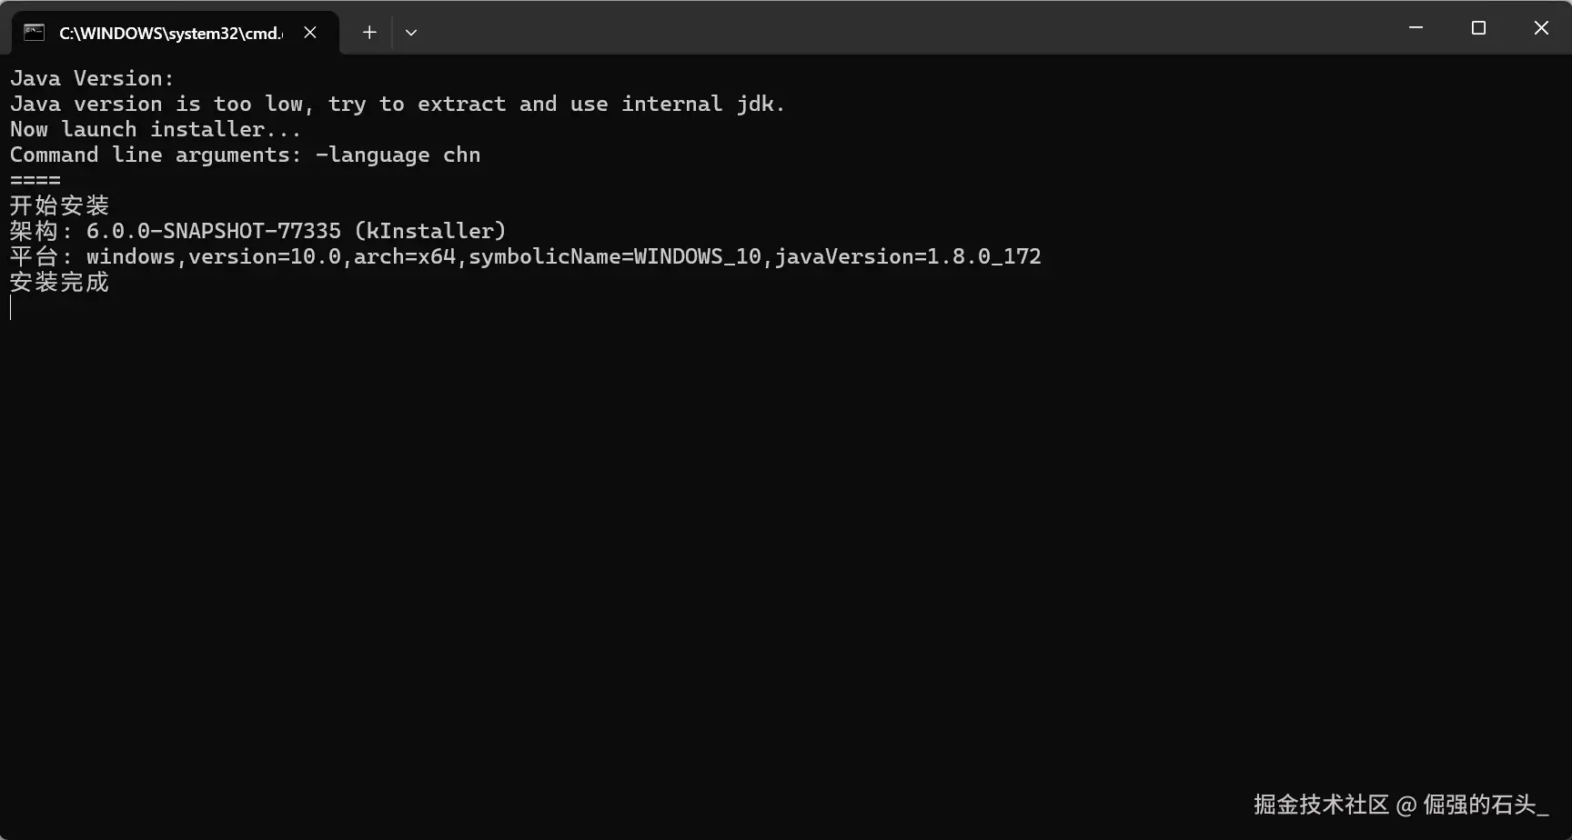
Task: Click the "Java version is too low" message
Action: [398, 104]
